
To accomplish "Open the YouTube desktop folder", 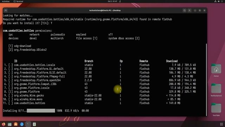I will (216, 110).
